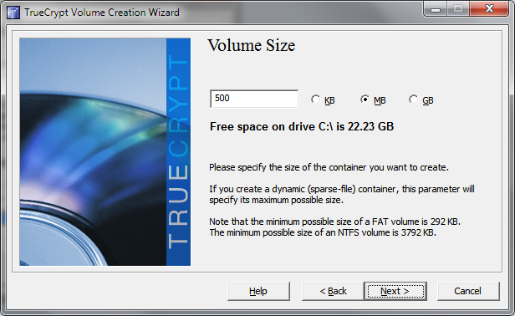Viewport: 515px width, 316px height.
Task: Click the 'TrueCrypt Volume Creation Wizard' window title
Action: 102,13
